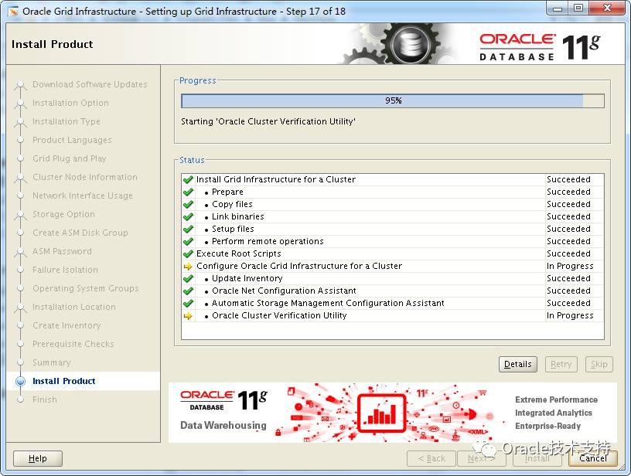Click green checkmark beside Setup files

click(188, 229)
